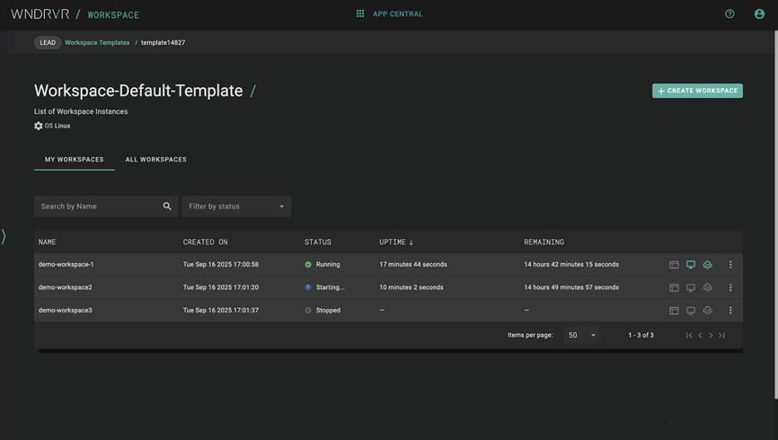
Task: Click the help question mark icon
Action: click(x=730, y=14)
